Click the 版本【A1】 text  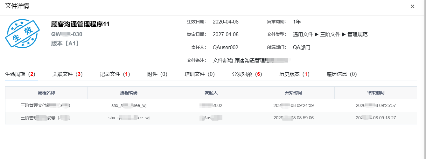pyautogui.click(x=65, y=43)
